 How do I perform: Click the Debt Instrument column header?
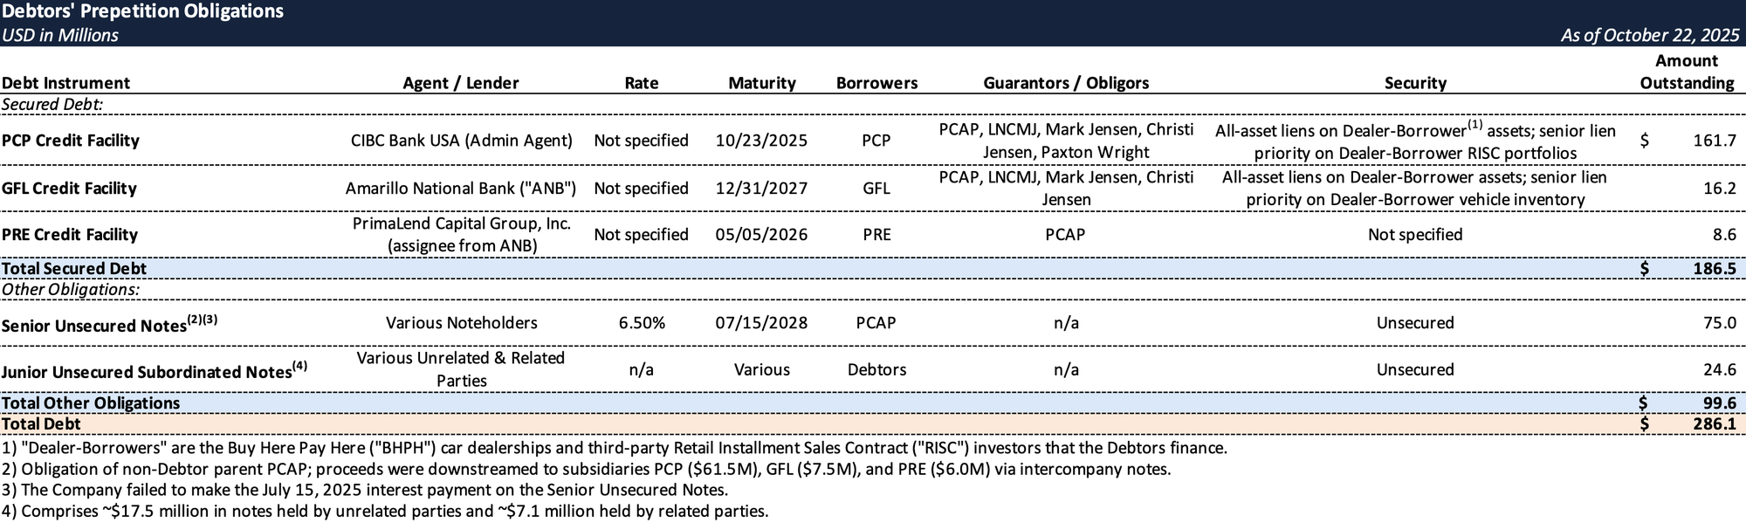[x=65, y=83]
